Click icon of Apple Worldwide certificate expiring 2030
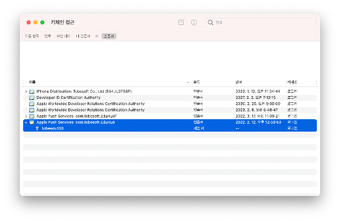 [x=32, y=104]
